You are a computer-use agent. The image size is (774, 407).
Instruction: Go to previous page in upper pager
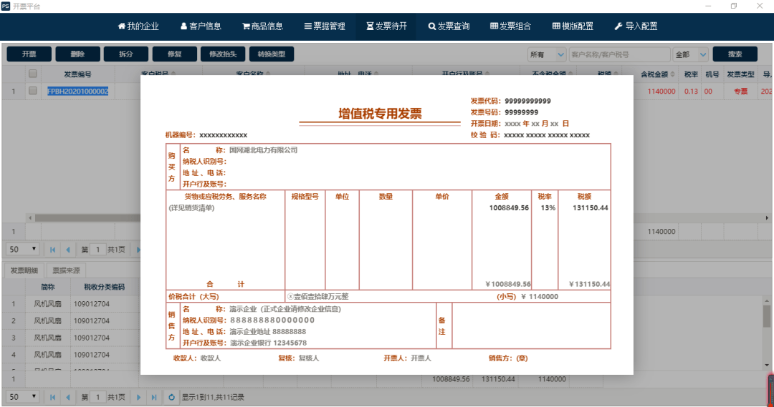coord(68,250)
